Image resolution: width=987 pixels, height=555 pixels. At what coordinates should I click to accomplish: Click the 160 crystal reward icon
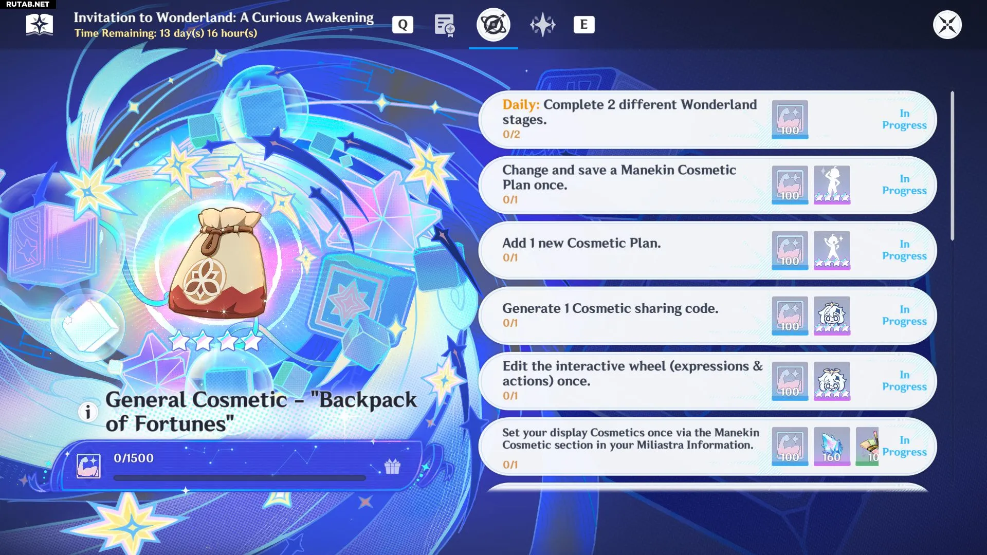point(832,446)
